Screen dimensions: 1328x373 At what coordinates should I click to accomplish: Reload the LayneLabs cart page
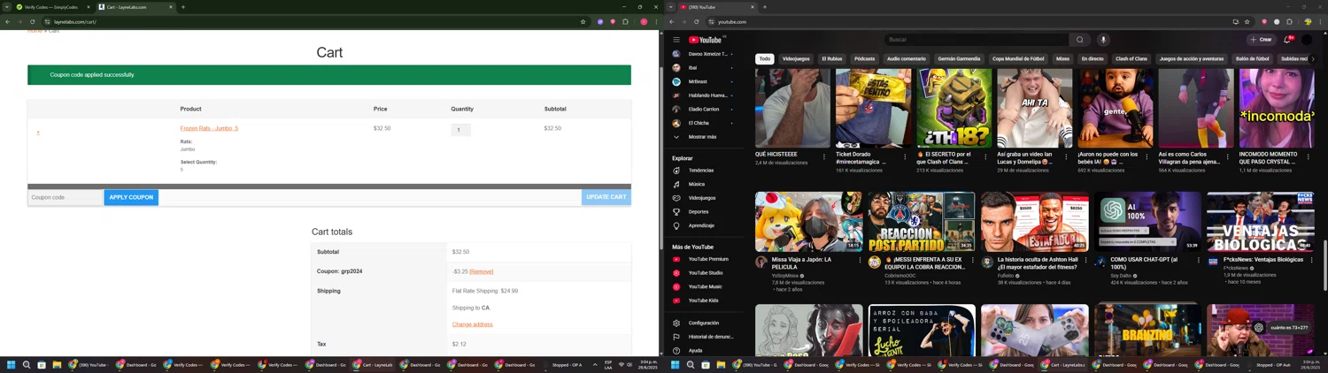coord(33,21)
